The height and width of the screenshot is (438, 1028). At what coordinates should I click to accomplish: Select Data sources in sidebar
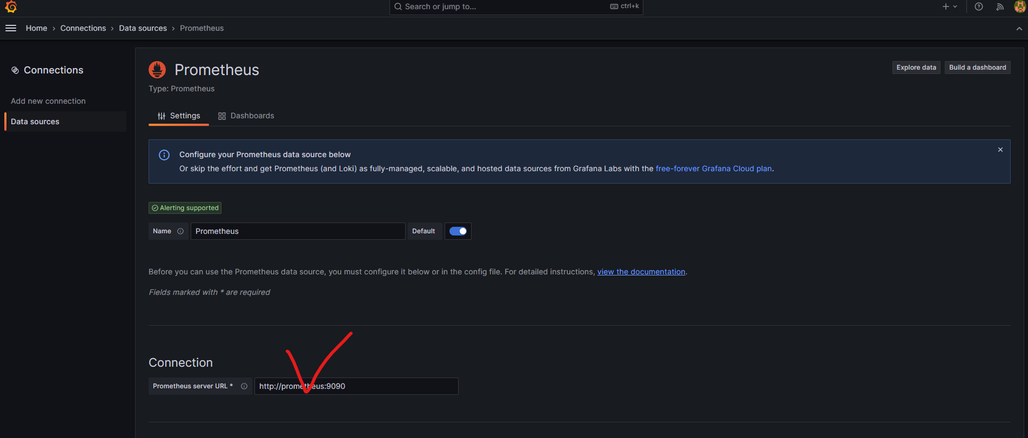point(65,122)
